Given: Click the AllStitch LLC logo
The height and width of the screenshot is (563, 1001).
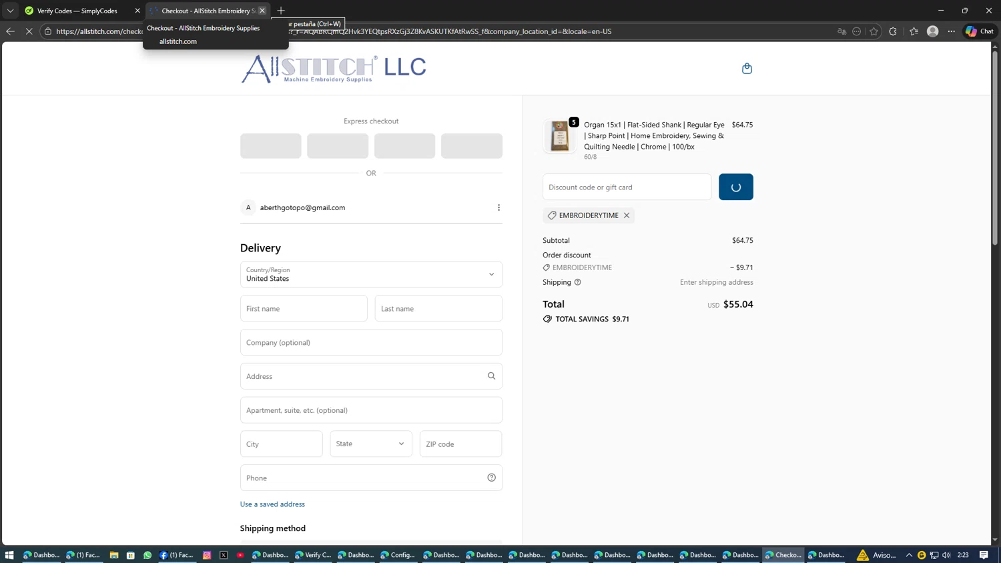Looking at the screenshot, I should tap(334, 69).
